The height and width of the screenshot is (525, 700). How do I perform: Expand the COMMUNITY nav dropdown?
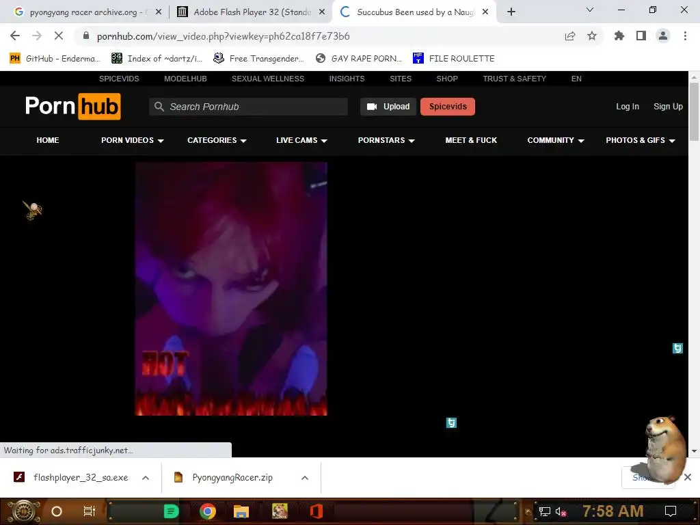coord(556,140)
